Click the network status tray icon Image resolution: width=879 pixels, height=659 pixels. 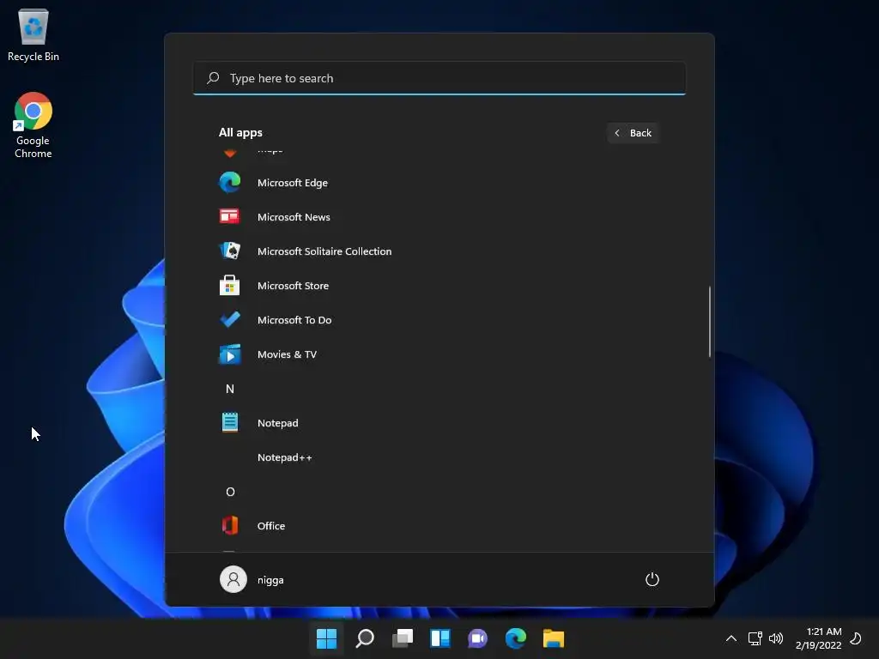coord(755,638)
